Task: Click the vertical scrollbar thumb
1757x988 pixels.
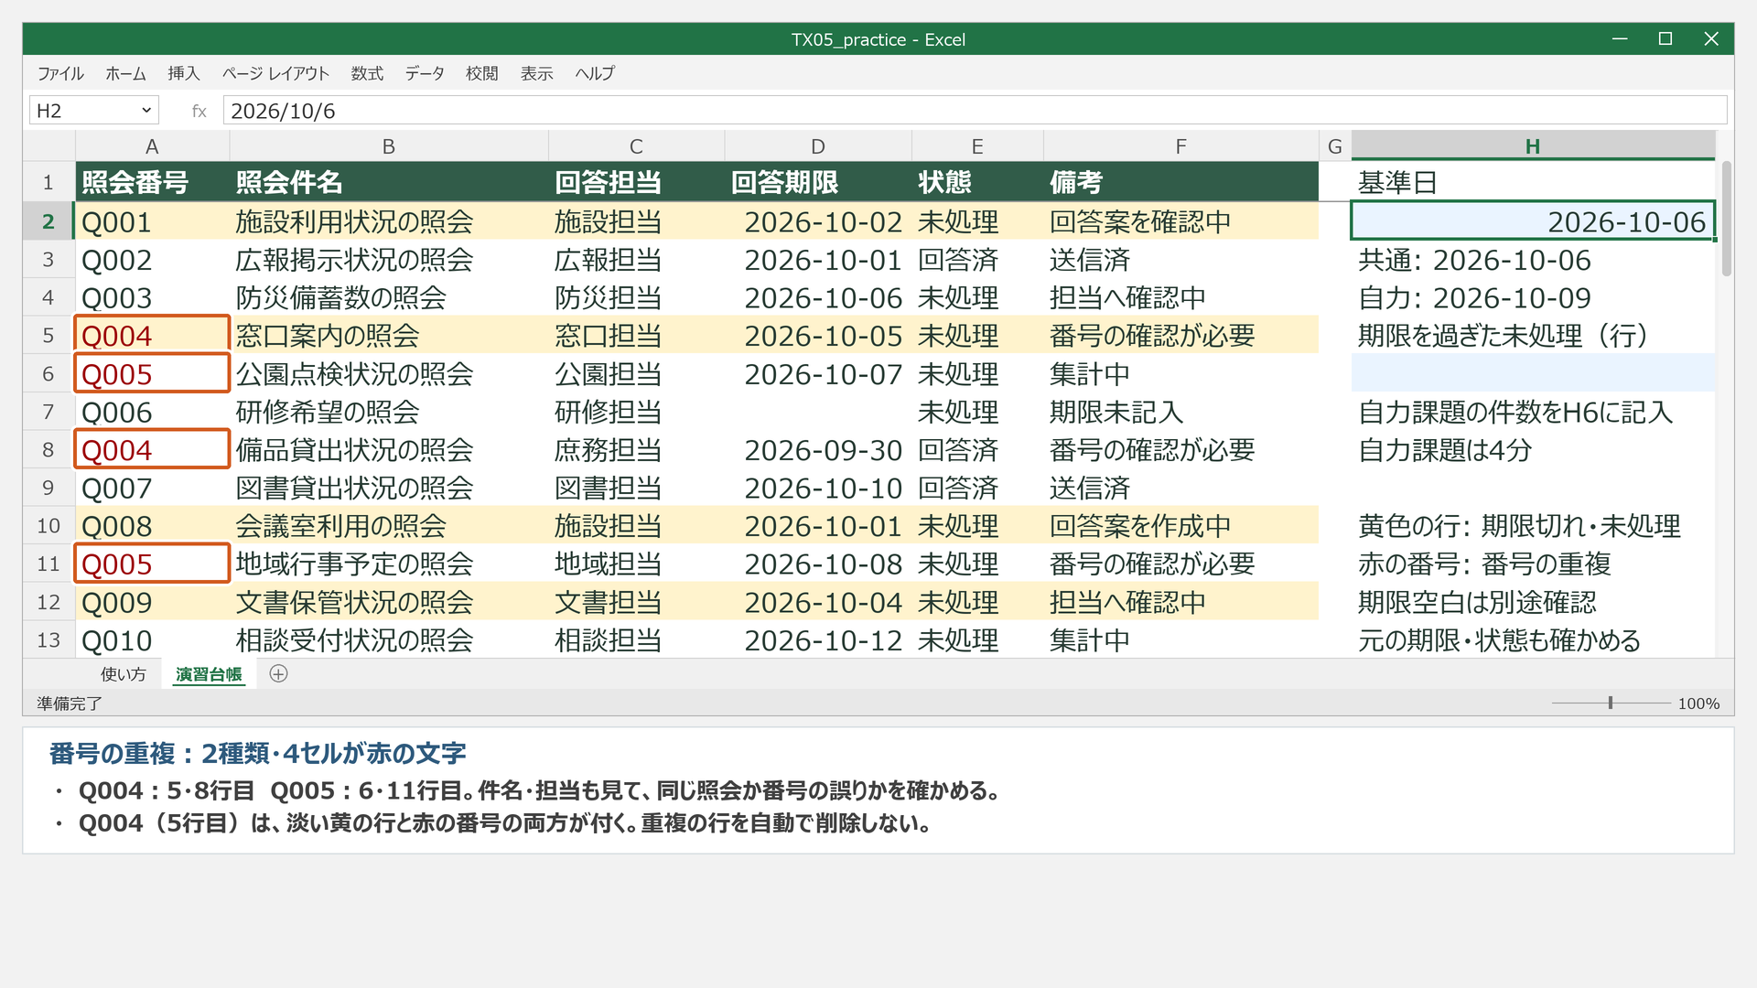Action: point(1727,218)
